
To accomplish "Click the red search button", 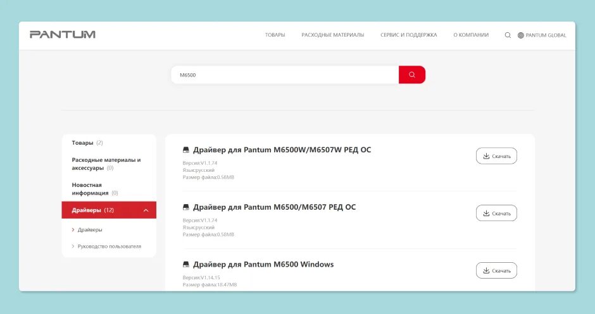I will click(x=411, y=75).
